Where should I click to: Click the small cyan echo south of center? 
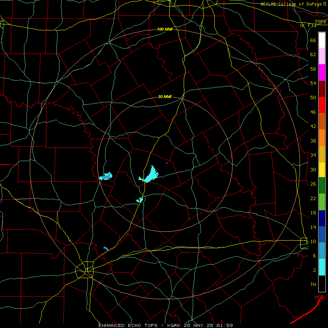coord(140,200)
